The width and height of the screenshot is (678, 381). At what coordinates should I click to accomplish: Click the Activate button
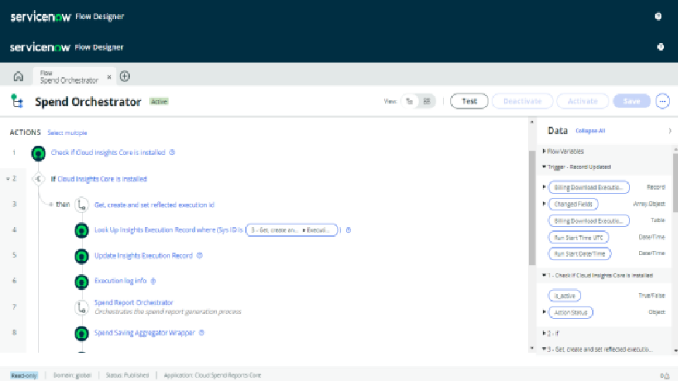(x=583, y=101)
